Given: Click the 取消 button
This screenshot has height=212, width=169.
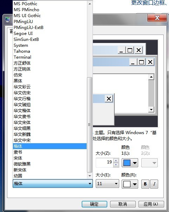Looking at the screenshot, I should click(123, 204).
